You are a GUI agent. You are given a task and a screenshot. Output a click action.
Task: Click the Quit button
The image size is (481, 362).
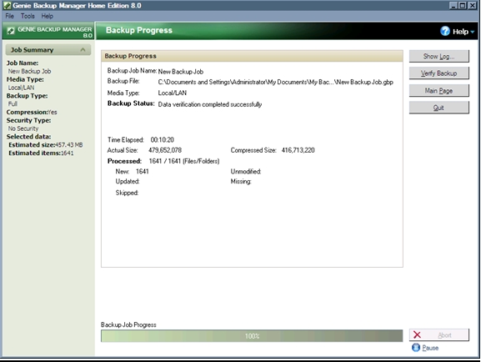tap(439, 108)
